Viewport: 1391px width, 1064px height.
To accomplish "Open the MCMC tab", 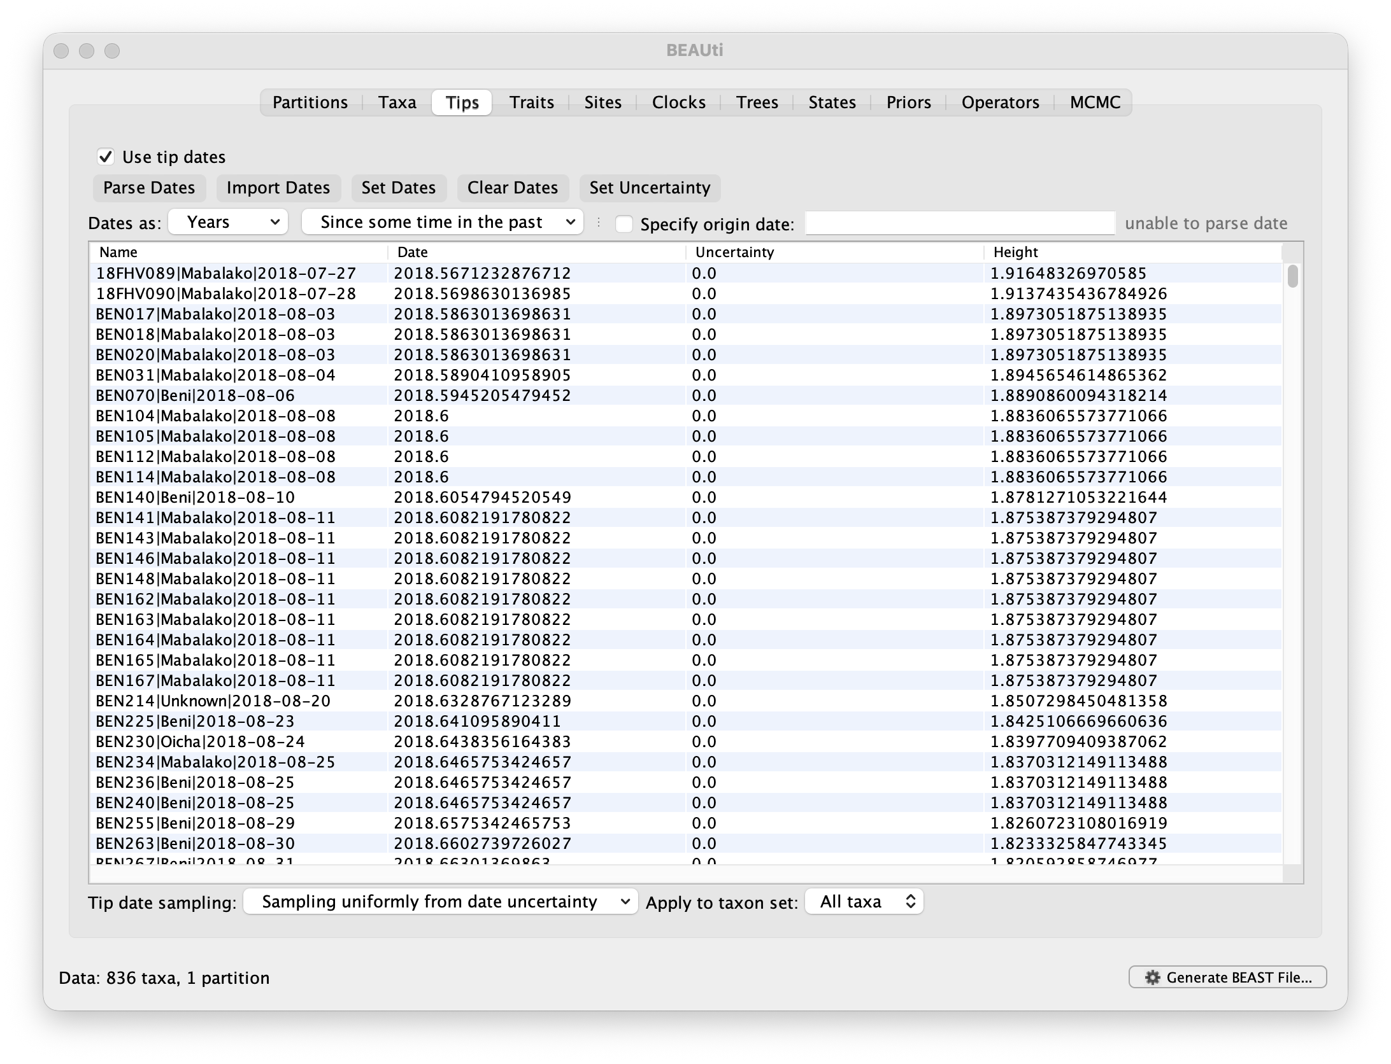I will tap(1095, 102).
